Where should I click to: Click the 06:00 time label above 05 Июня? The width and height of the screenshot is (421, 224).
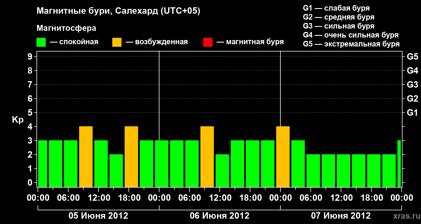tap(68, 198)
